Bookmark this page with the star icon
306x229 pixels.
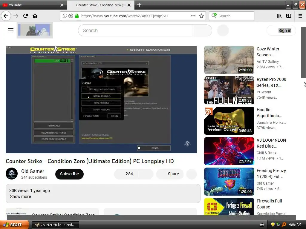[201, 16]
